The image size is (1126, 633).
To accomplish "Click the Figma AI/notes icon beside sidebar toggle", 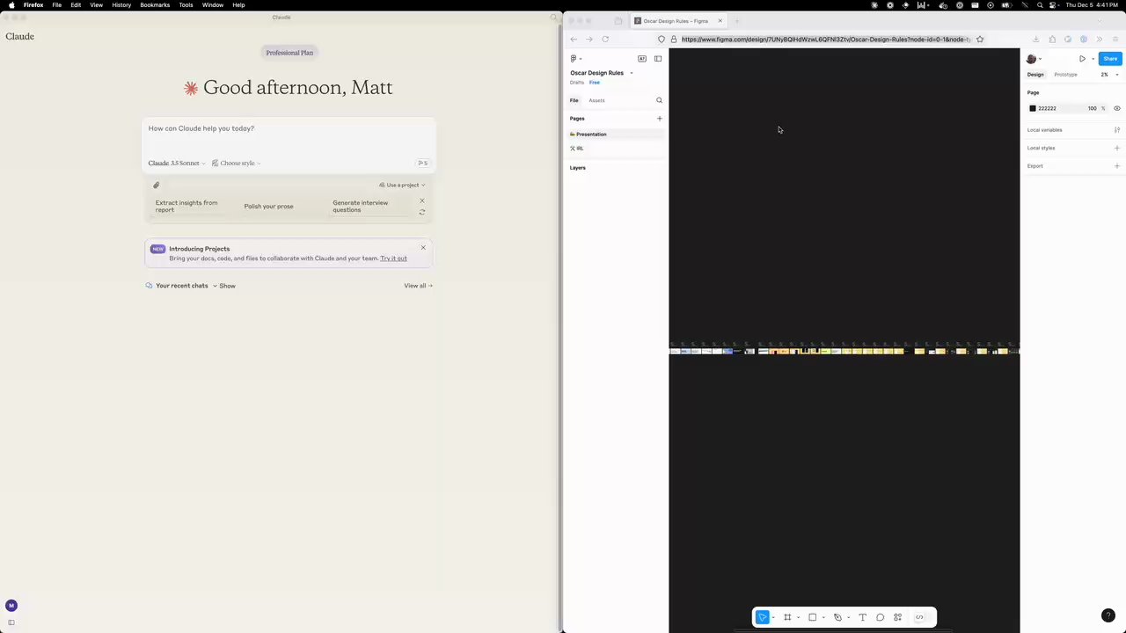I will pos(642,59).
